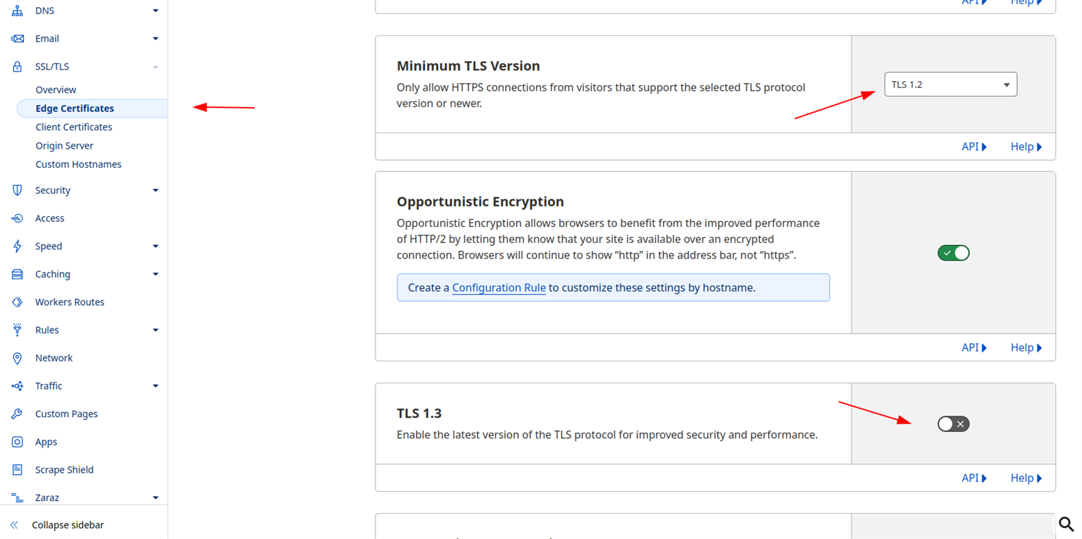
Task: Click Help under TLS 1.3 card
Action: pyautogui.click(x=1026, y=478)
